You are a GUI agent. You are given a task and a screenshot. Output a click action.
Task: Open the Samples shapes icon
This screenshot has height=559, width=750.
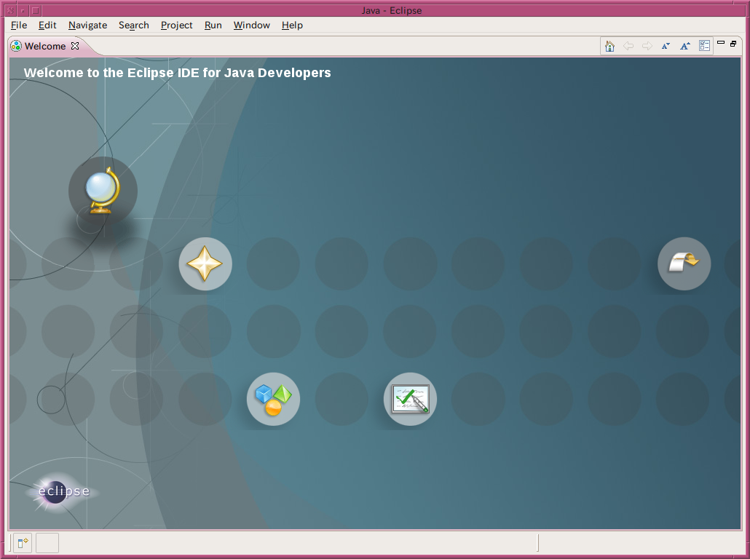tap(273, 400)
